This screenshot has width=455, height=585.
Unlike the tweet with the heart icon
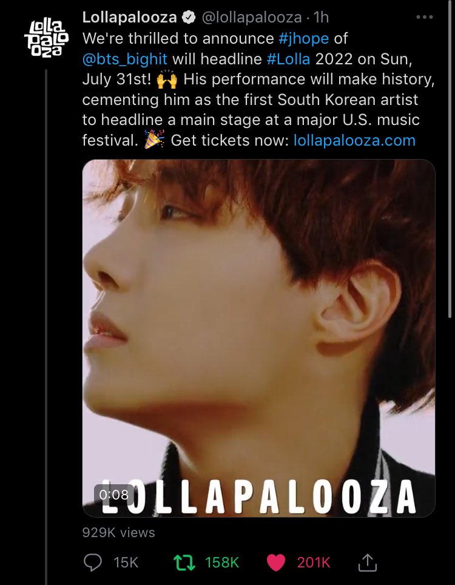[276, 563]
